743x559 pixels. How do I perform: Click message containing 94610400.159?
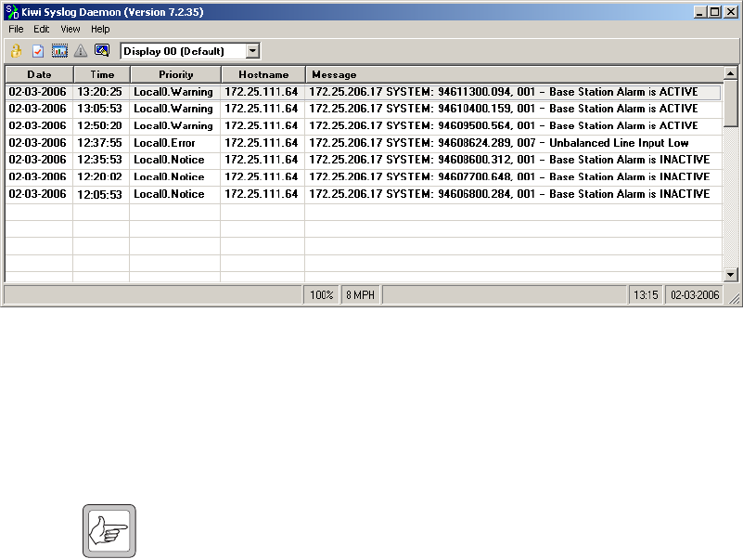pos(514,109)
